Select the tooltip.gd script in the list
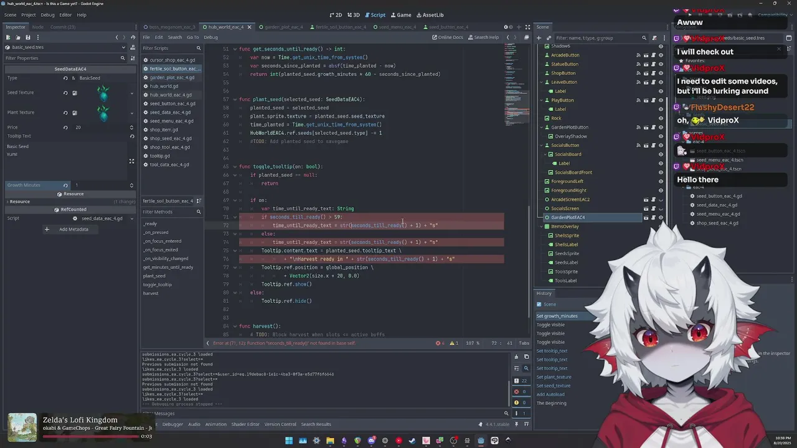 coord(159,156)
